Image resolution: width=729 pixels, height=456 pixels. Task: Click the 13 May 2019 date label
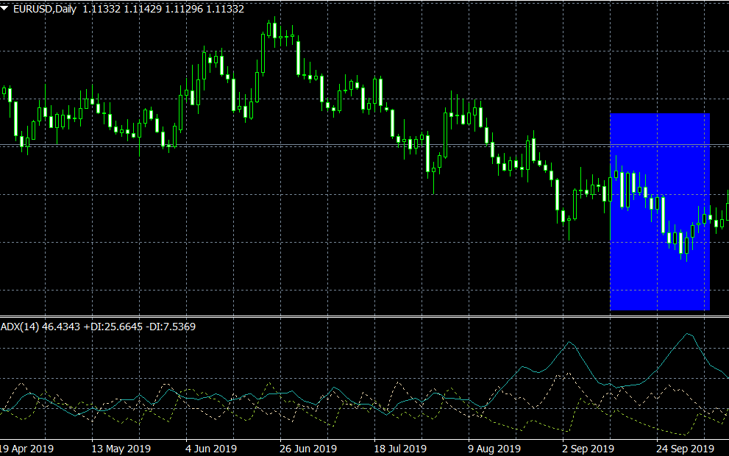(121, 448)
